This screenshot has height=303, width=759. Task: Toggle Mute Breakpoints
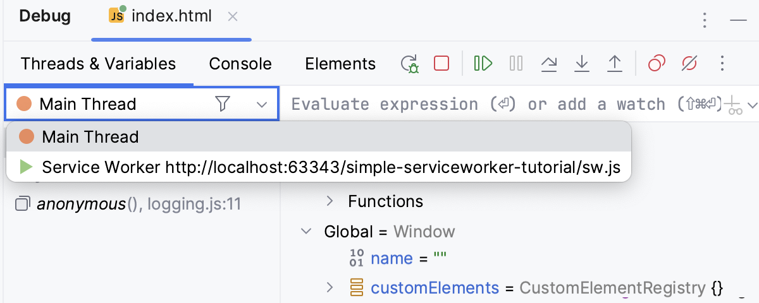[689, 64]
